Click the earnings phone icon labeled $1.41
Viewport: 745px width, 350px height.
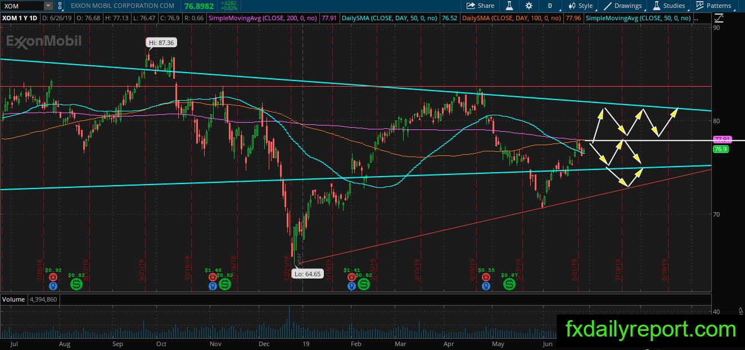click(x=351, y=277)
